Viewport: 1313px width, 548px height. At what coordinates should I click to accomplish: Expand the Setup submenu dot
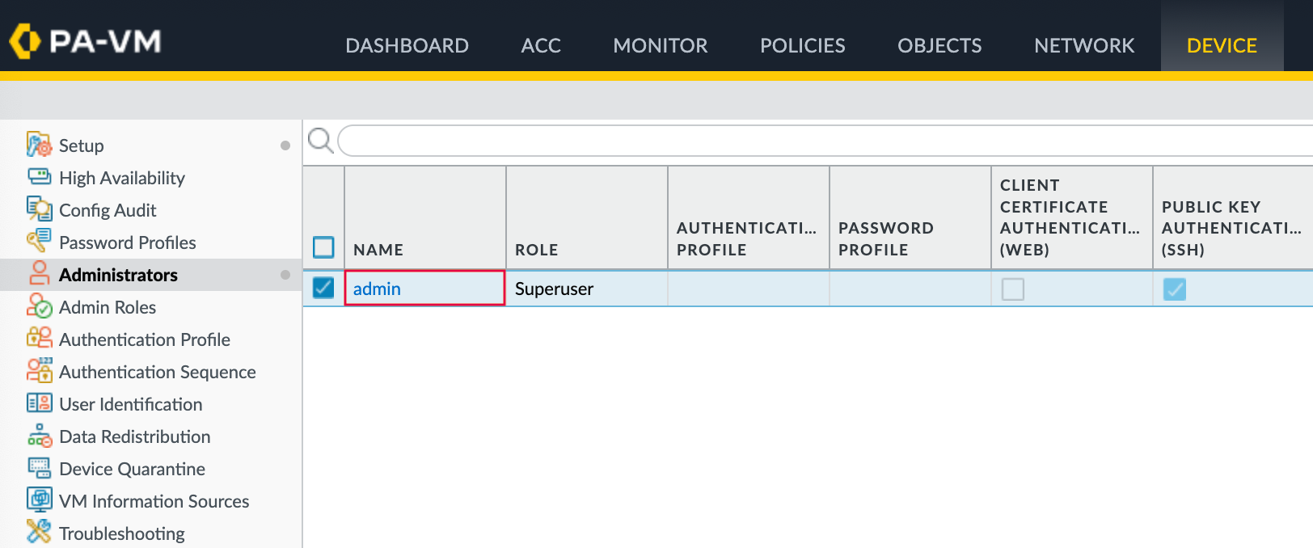tap(285, 145)
